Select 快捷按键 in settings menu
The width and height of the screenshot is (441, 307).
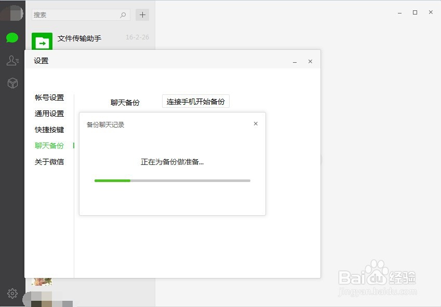(49, 130)
